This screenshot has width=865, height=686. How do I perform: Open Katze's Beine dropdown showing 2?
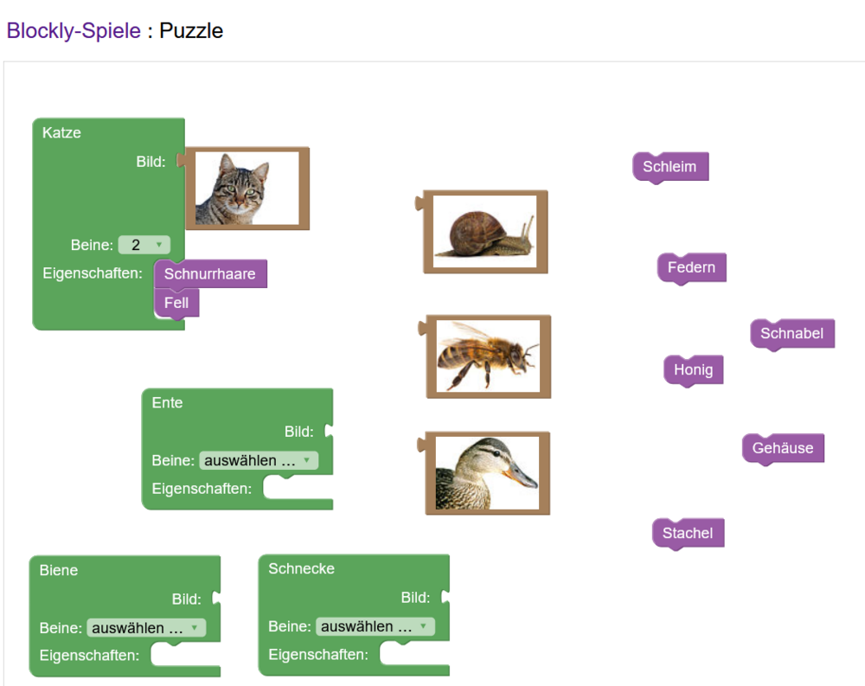144,245
